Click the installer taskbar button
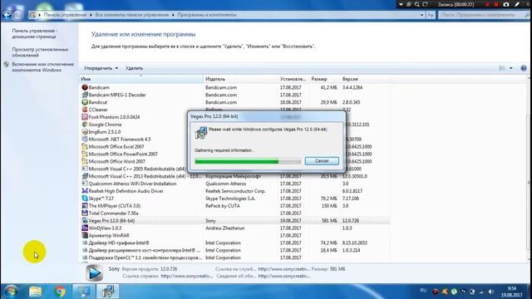The image size is (532, 299). click(108, 292)
